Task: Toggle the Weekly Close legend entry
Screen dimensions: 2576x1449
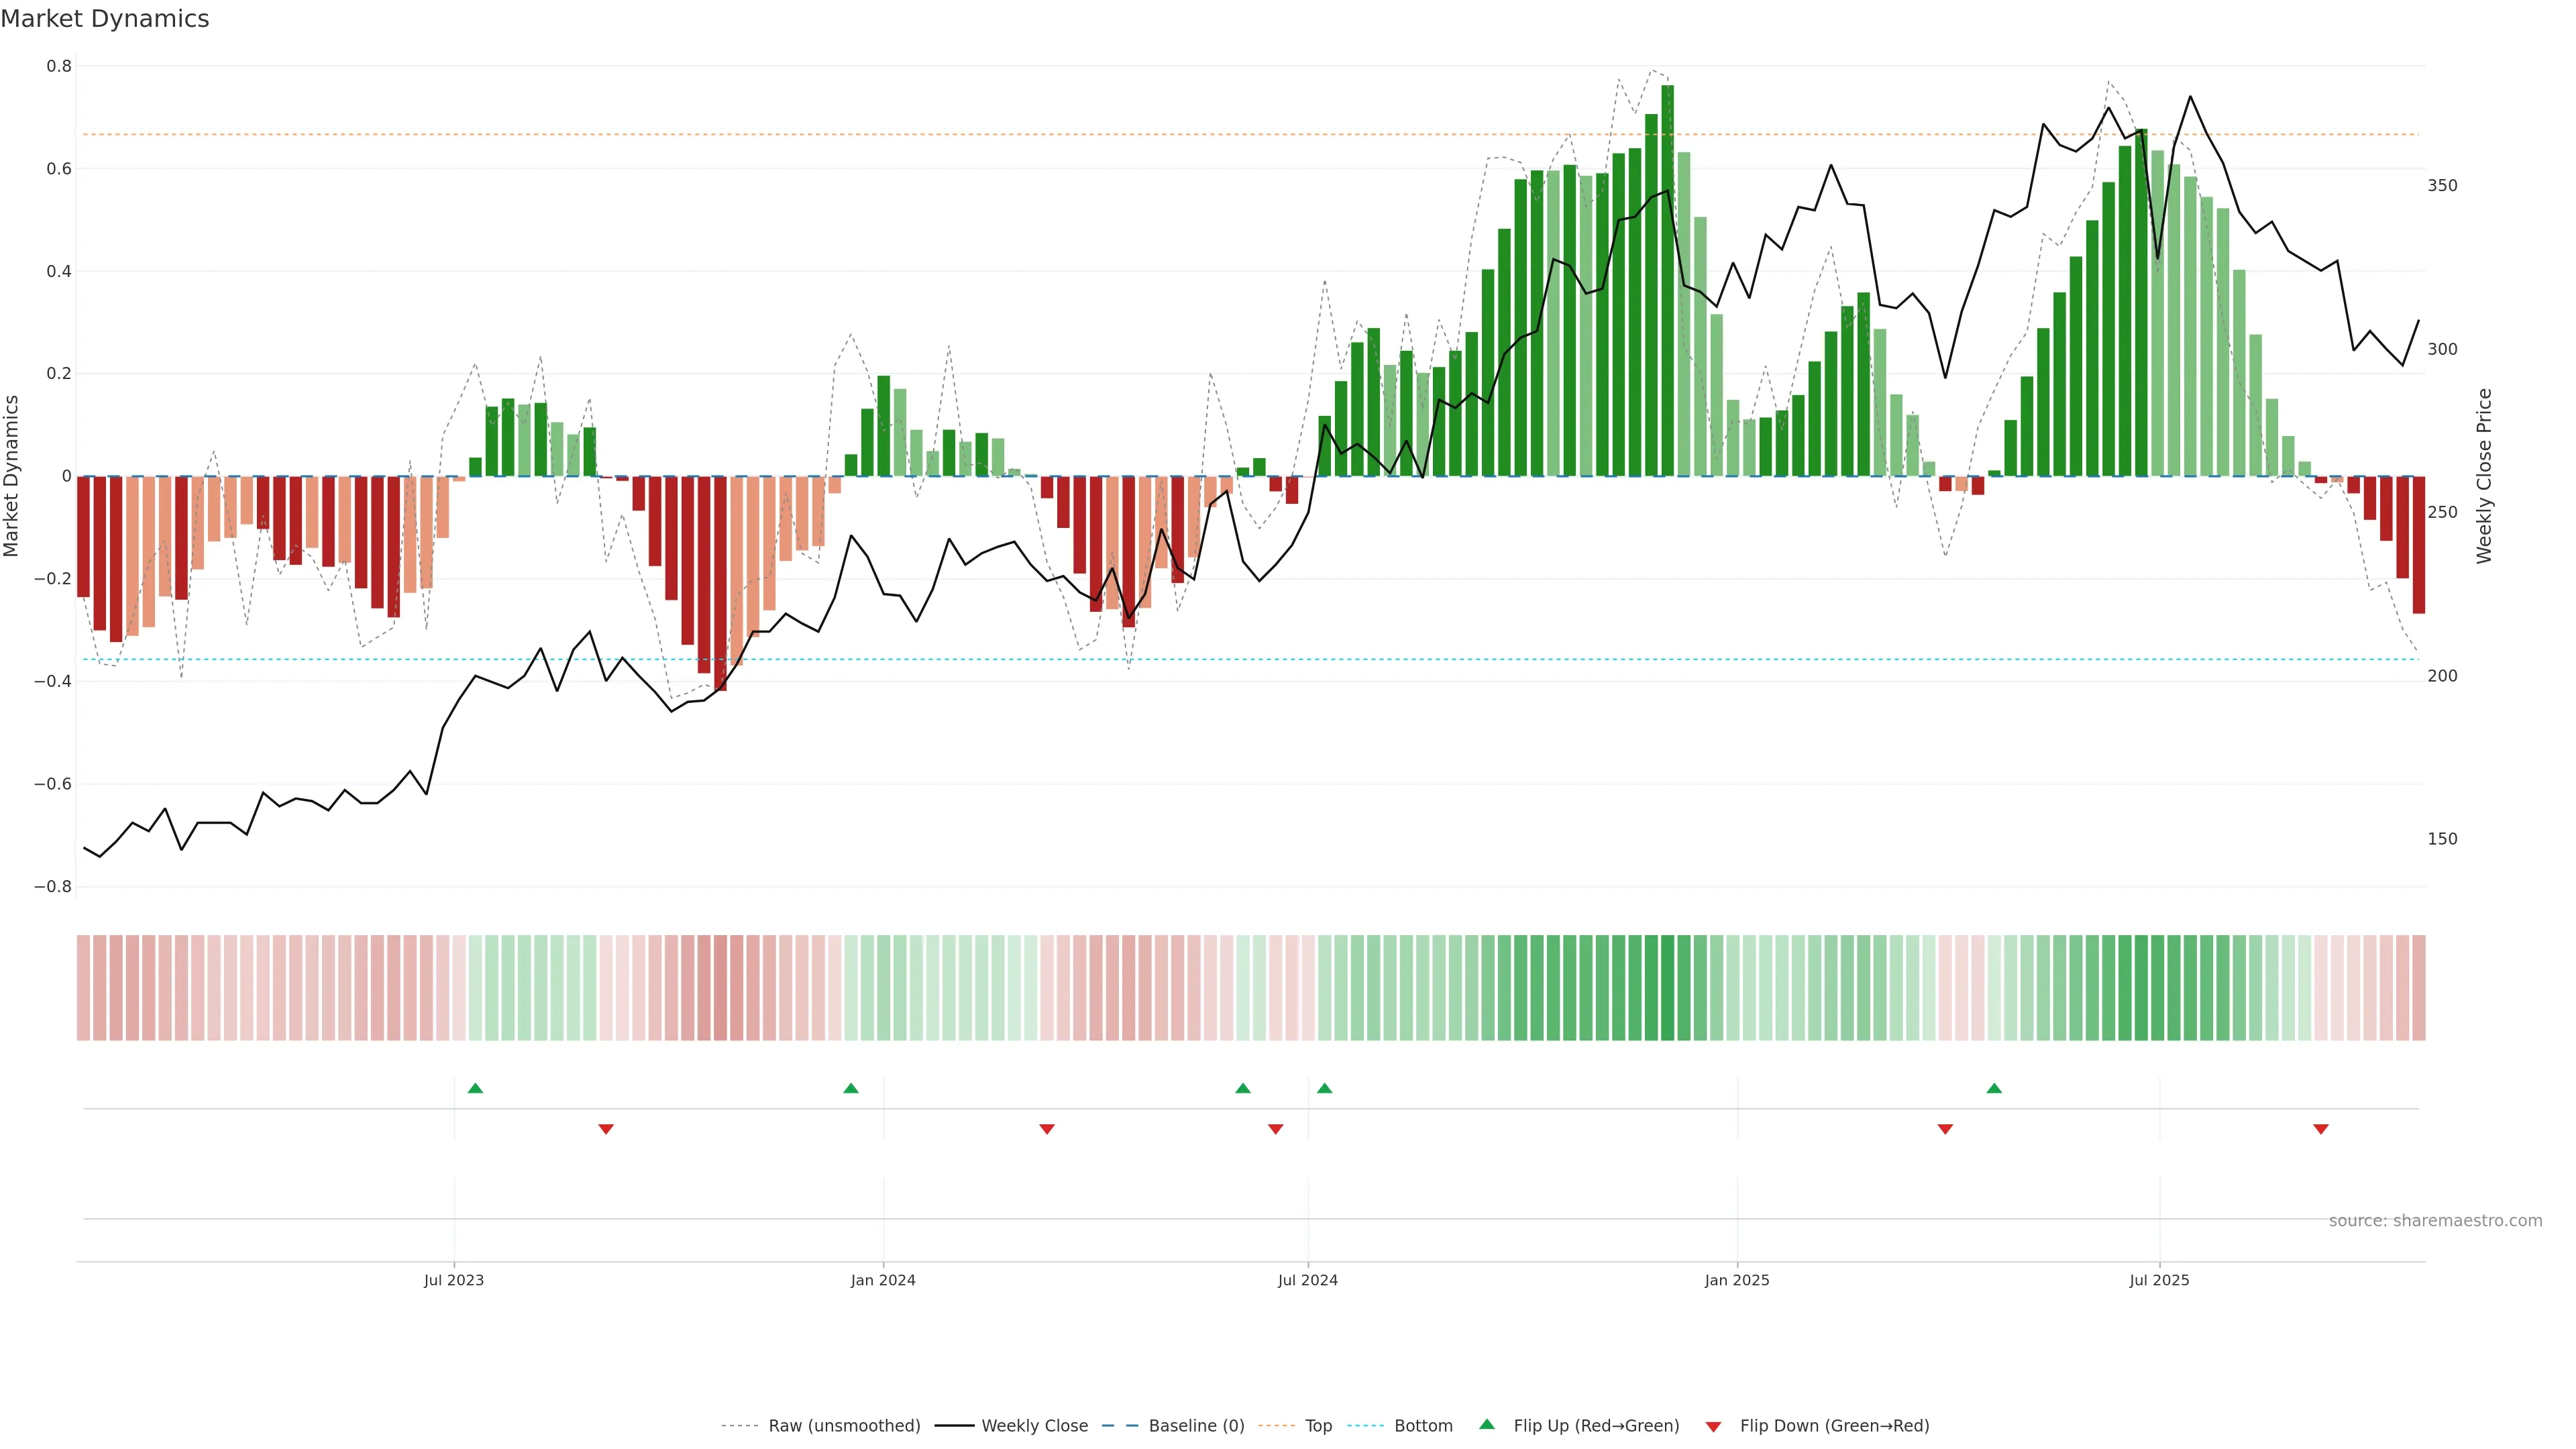Action: pyautogui.click(x=1034, y=1426)
